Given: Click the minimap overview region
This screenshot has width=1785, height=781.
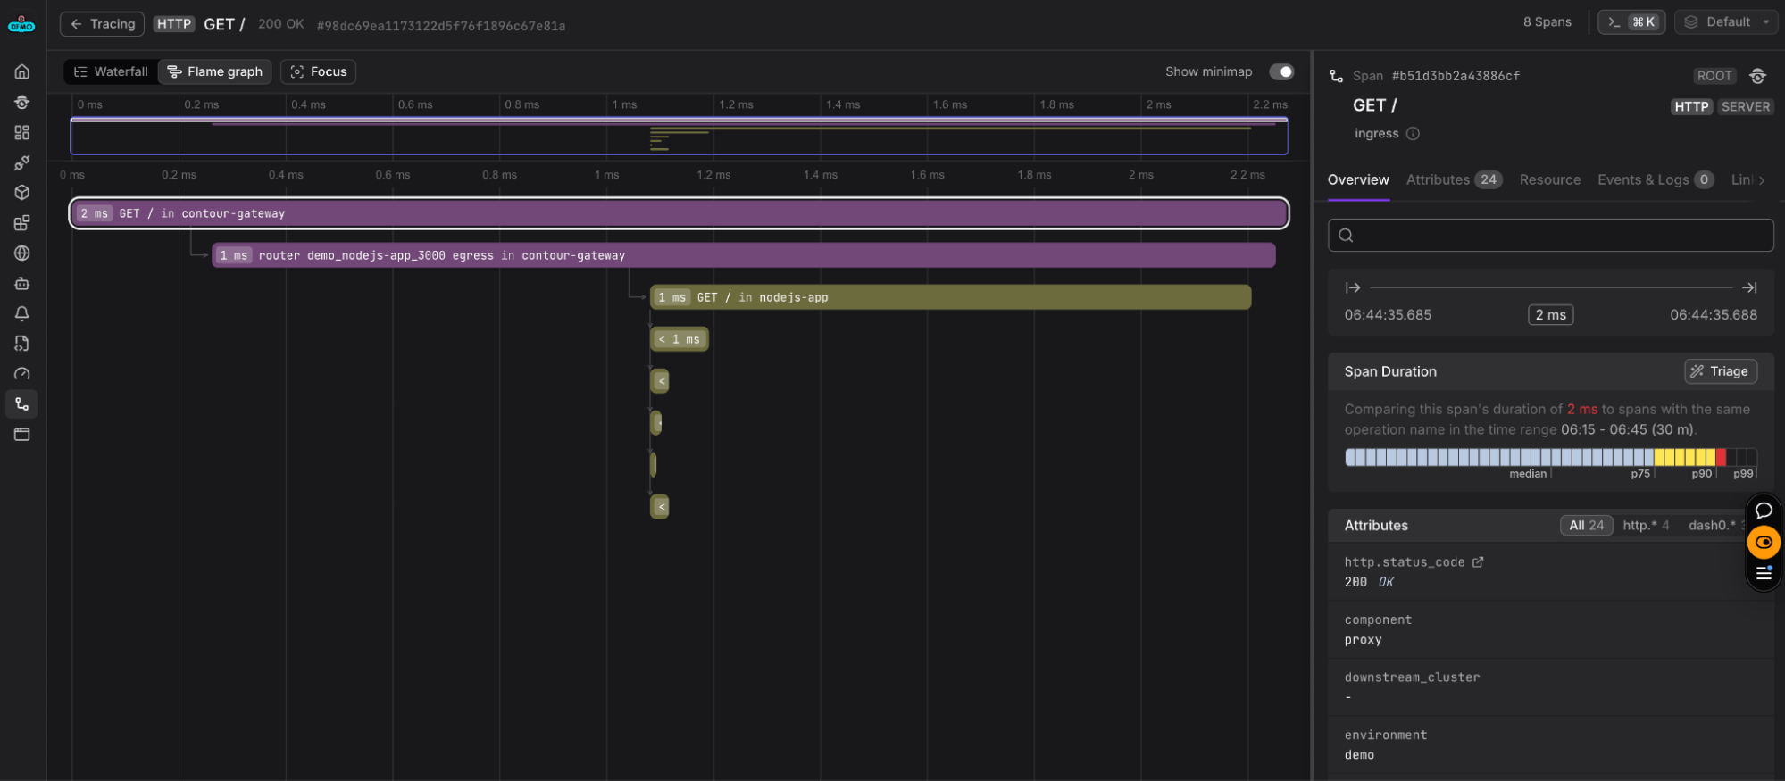Looking at the screenshot, I should coord(679,136).
